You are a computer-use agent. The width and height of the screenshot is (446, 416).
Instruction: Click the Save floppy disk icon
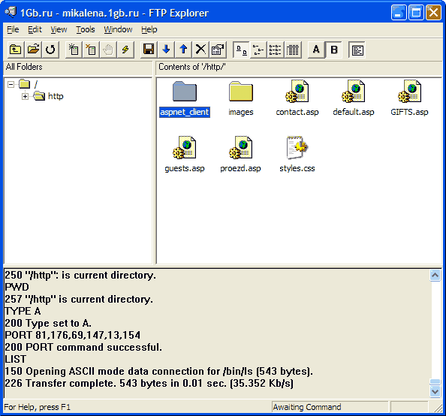(149, 50)
